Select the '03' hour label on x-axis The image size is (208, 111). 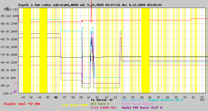coord(23,97)
